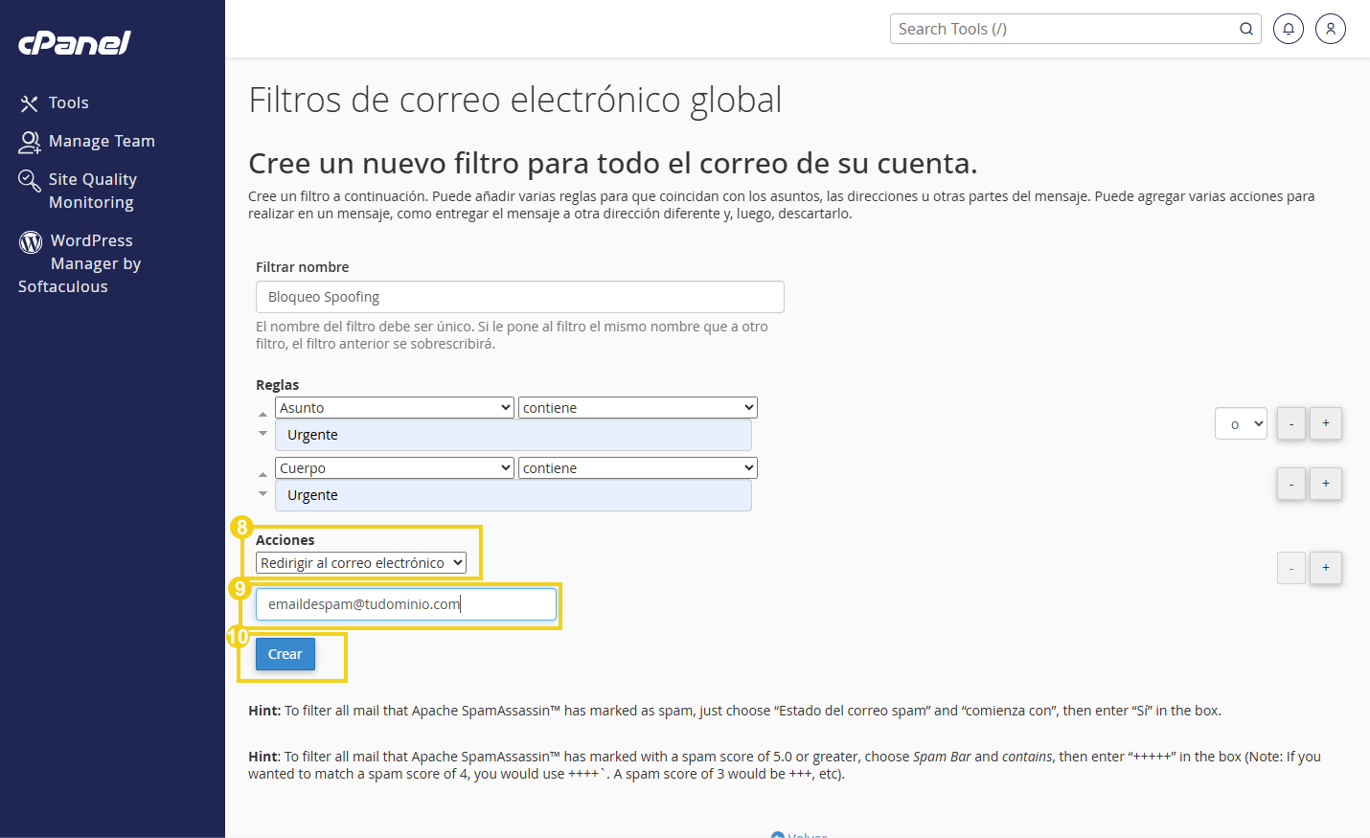Open the user account icon
This screenshot has height=838, width=1370.
1330,29
